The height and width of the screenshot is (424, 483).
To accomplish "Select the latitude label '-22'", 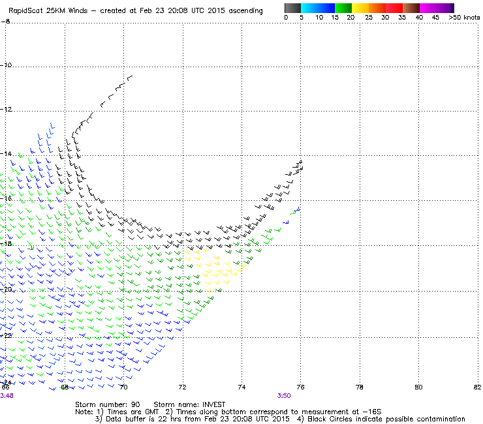I will click(x=6, y=336).
